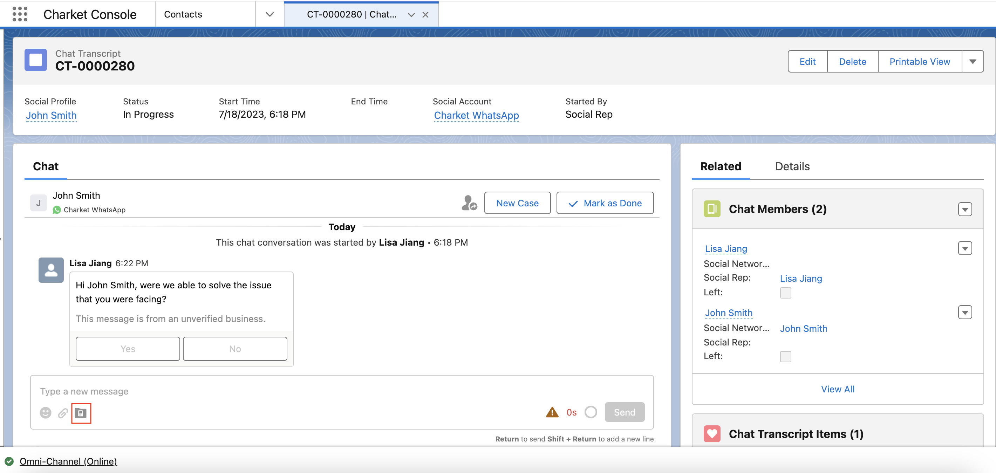Click the attachment paperclip icon
996x473 pixels.
click(x=63, y=413)
